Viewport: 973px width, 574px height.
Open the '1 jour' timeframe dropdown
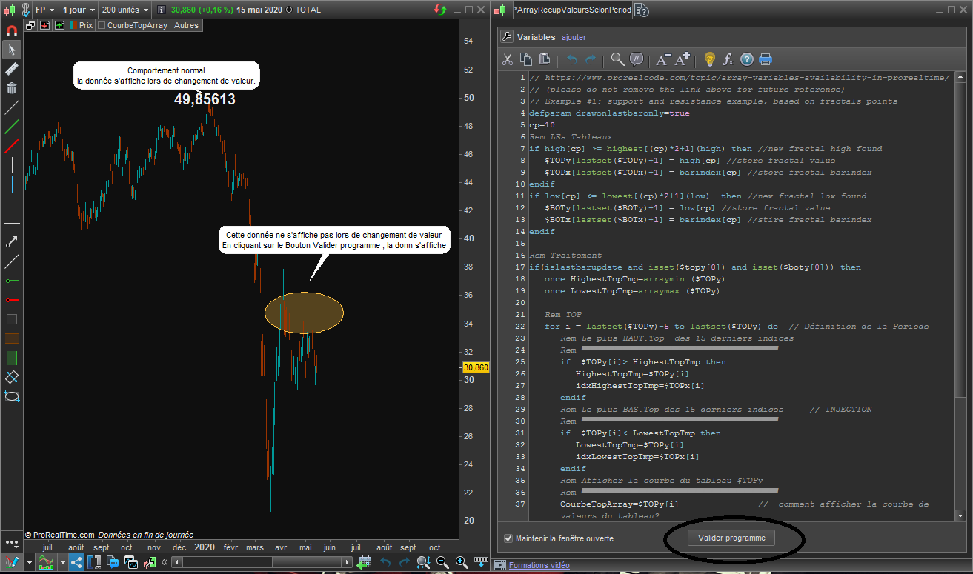tap(76, 10)
